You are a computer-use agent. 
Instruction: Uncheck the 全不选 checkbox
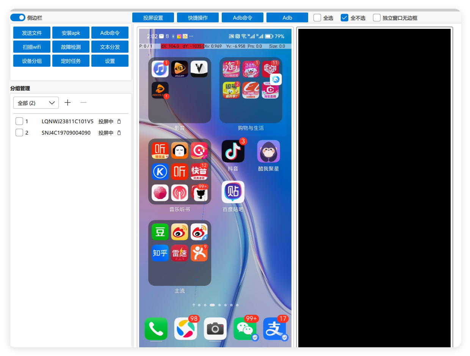click(x=345, y=17)
